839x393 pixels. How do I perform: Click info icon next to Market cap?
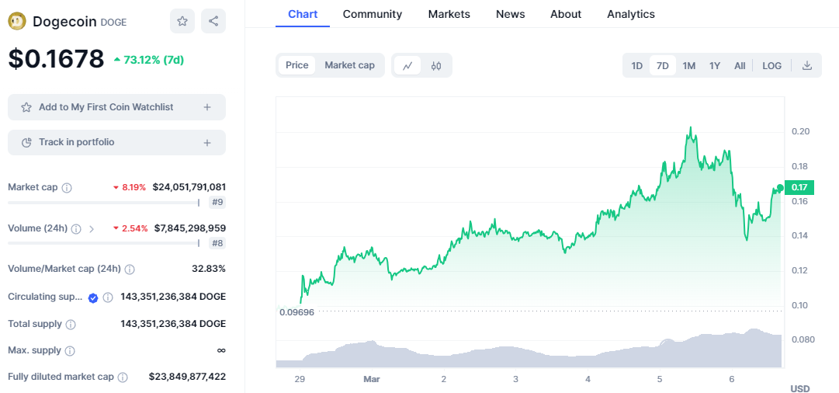click(67, 187)
